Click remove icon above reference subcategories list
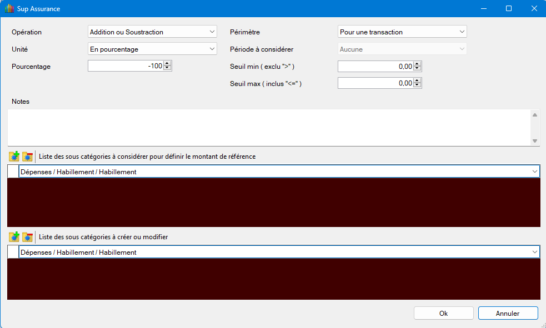Image resolution: width=546 pixels, height=328 pixels. 28,157
